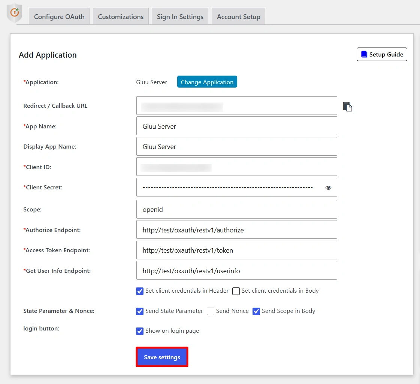Toggle Send Scope in Body checkbox

tap(256, 311)
